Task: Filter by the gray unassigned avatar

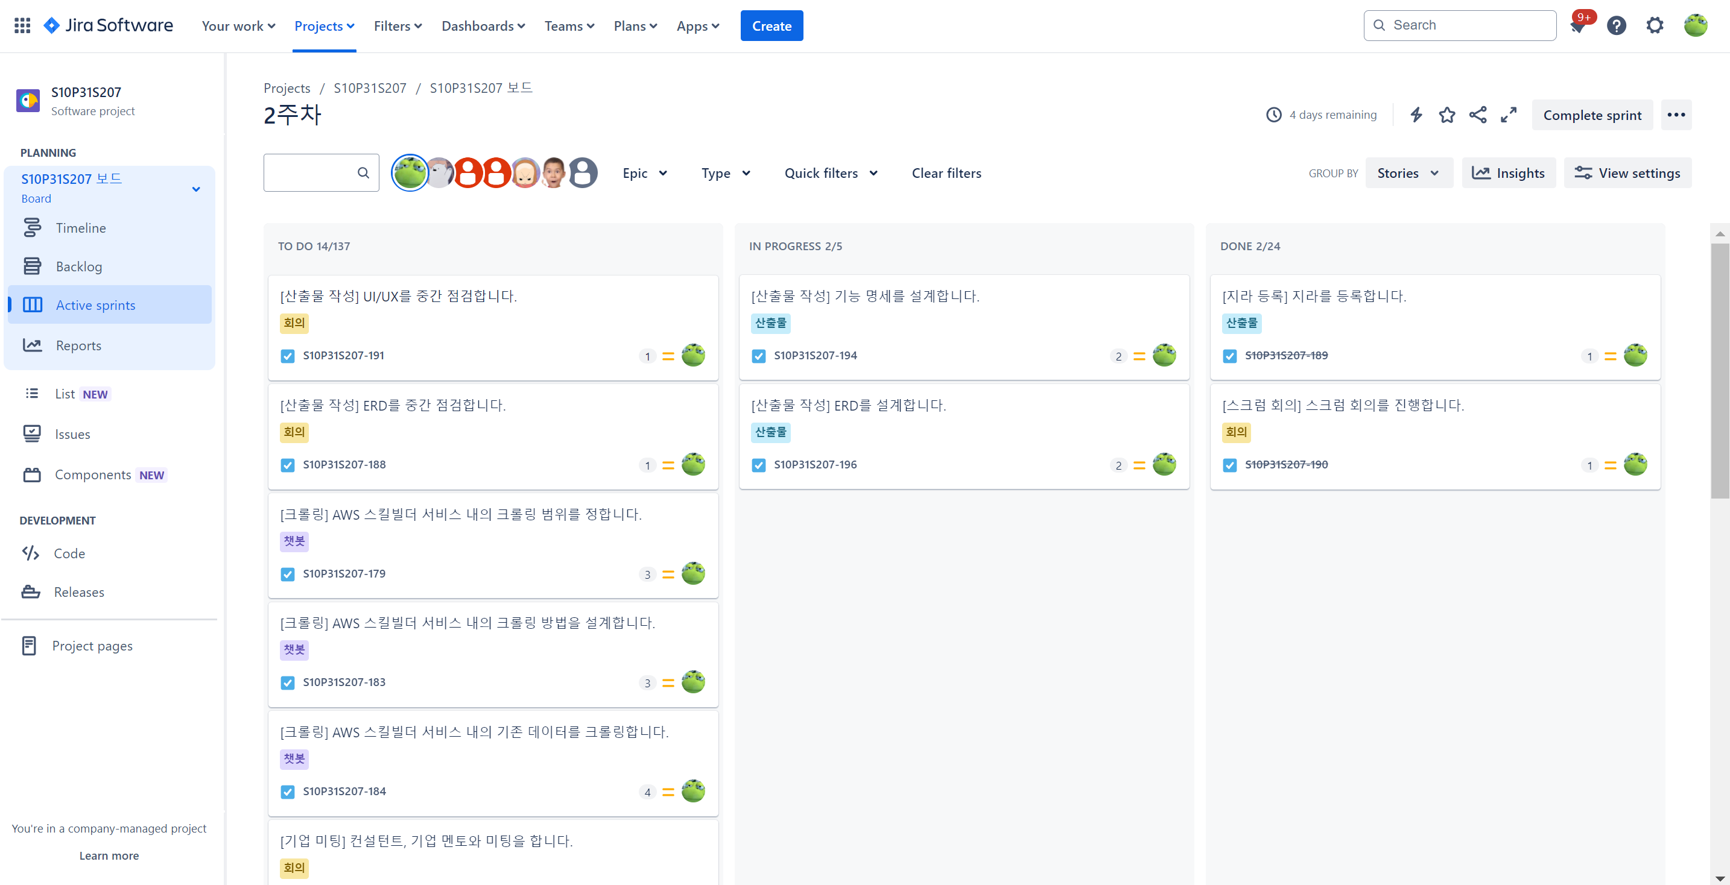Action: point(583,173)
